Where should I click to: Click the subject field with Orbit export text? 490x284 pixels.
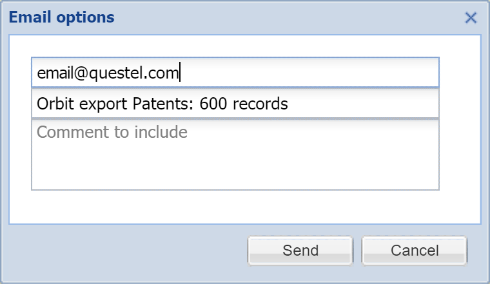235,103
